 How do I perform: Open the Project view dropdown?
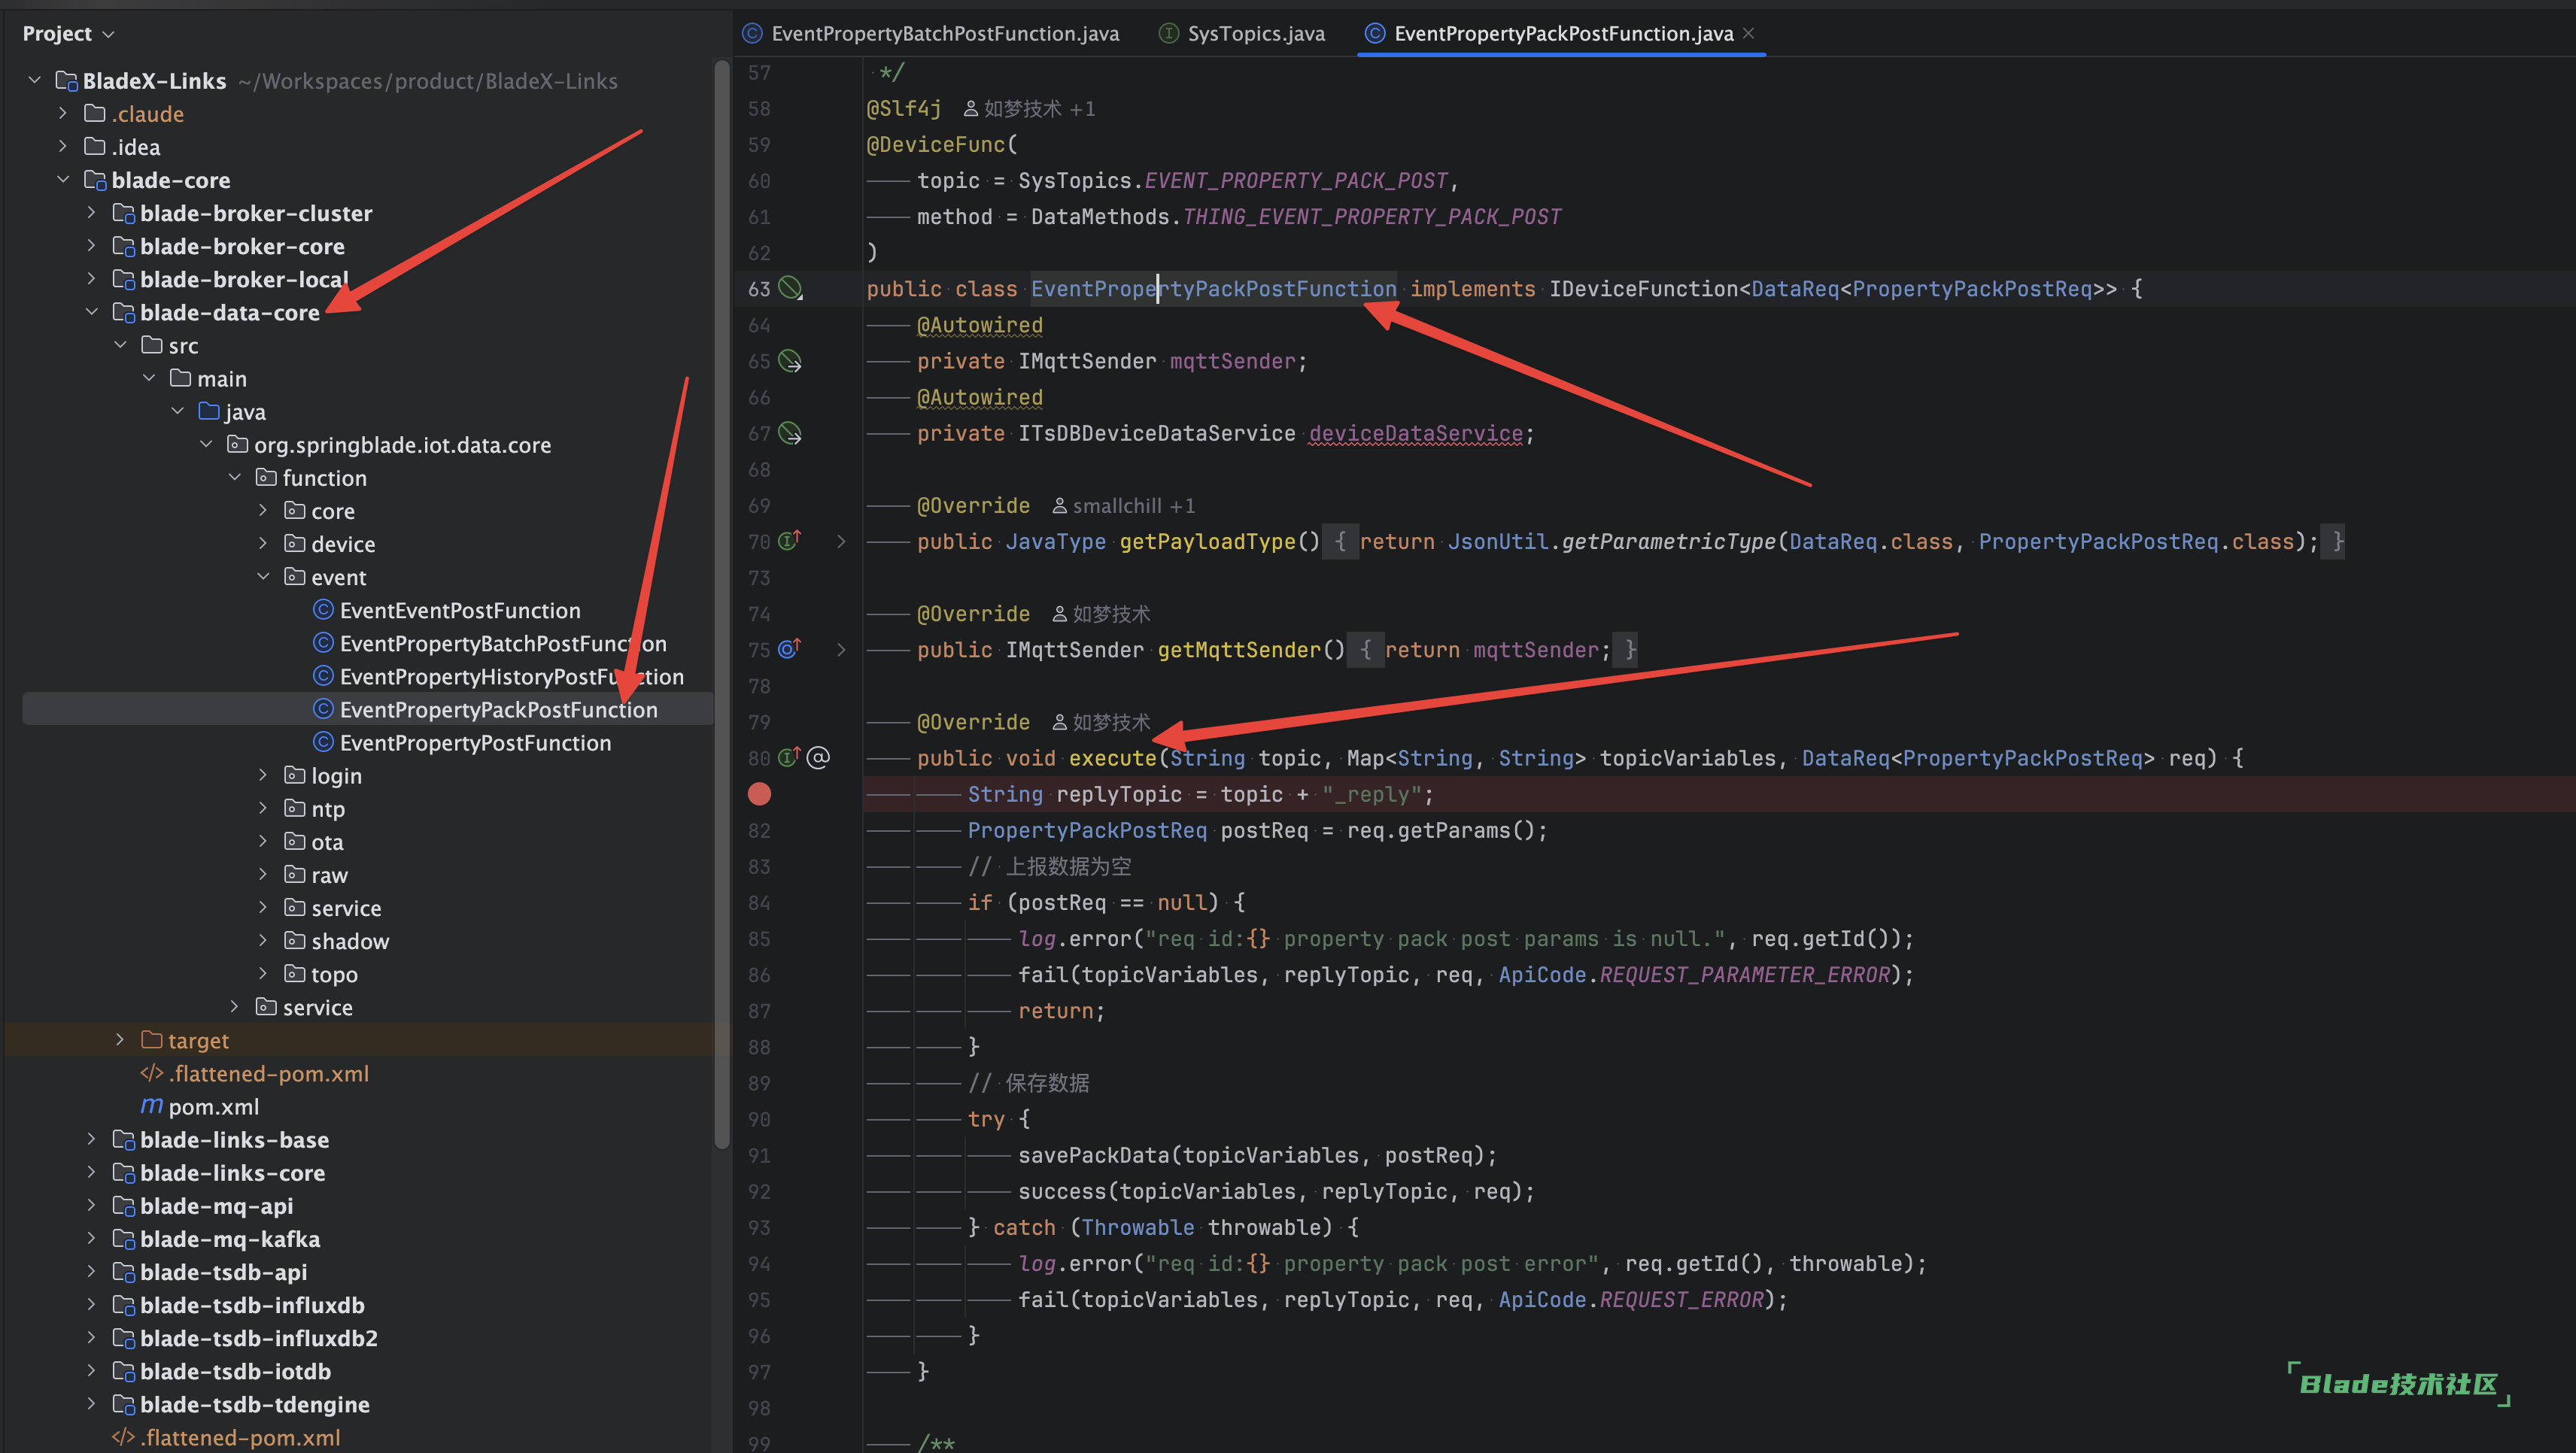coord(68,34)
